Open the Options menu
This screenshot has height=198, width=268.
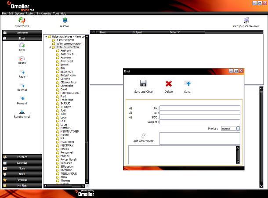point(19,13)
